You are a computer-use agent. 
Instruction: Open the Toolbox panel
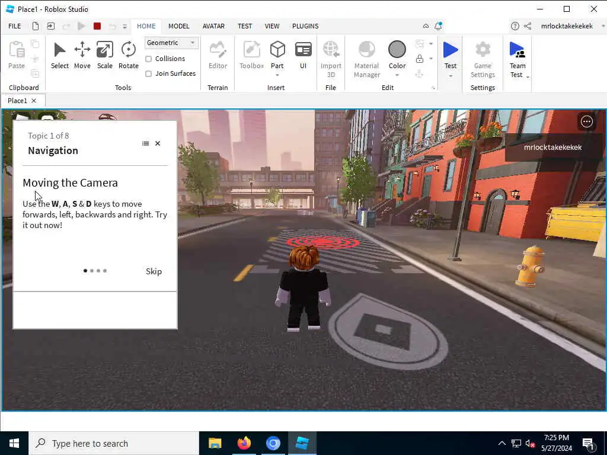click(251, 55)
